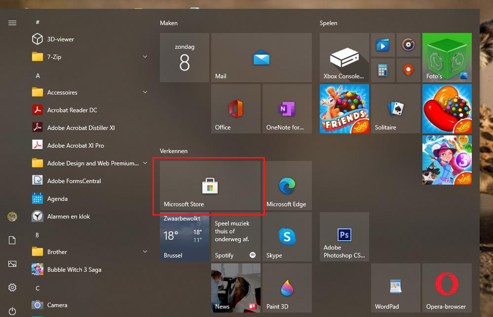Expand the 7-Zip folder chevron

(x=145, y=57)
